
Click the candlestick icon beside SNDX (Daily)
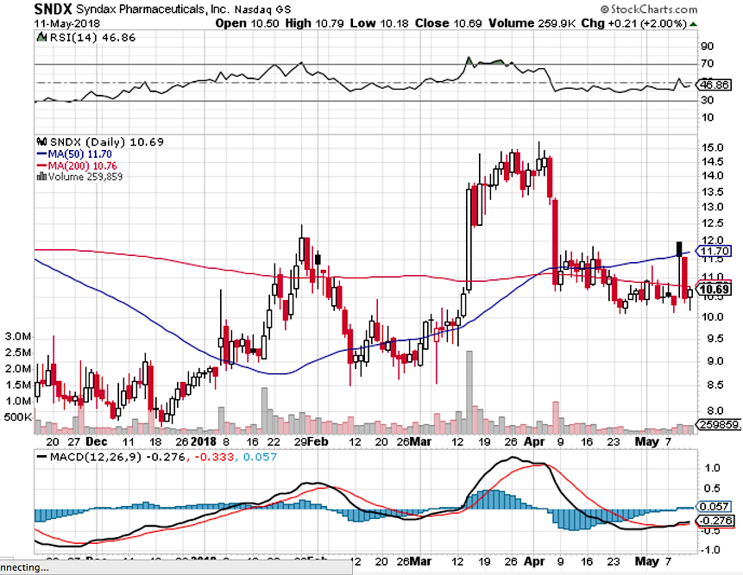tap(41, 141)
